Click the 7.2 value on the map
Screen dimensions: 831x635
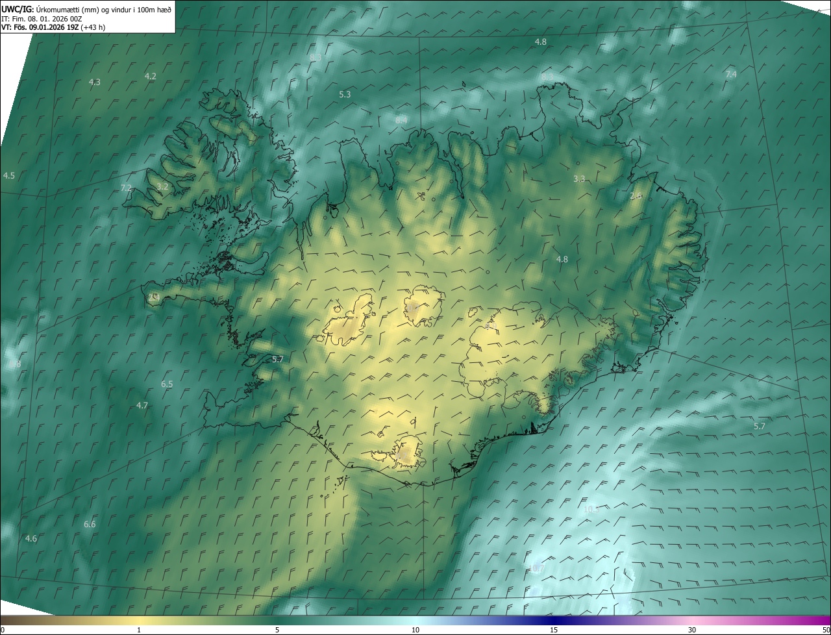click(126, 188)
